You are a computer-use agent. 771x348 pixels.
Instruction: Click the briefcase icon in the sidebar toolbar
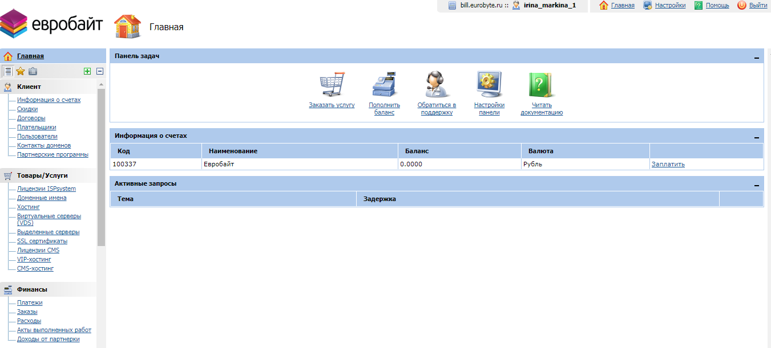[33, 71]
